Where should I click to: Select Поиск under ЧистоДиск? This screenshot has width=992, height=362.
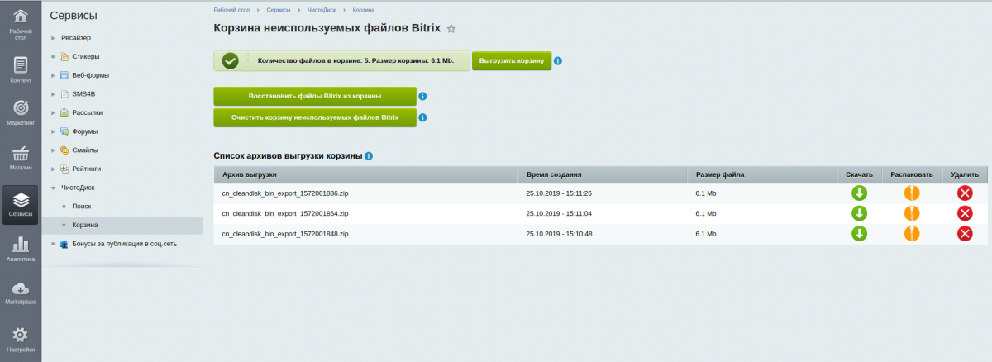(82, 206)
